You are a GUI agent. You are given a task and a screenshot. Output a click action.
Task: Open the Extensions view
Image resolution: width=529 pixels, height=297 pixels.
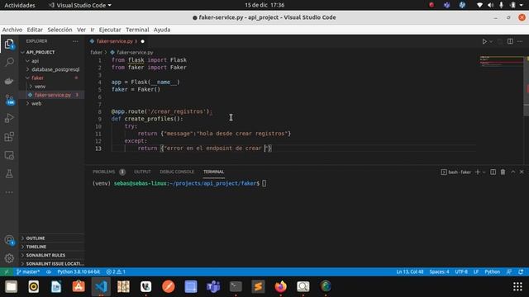9,137
